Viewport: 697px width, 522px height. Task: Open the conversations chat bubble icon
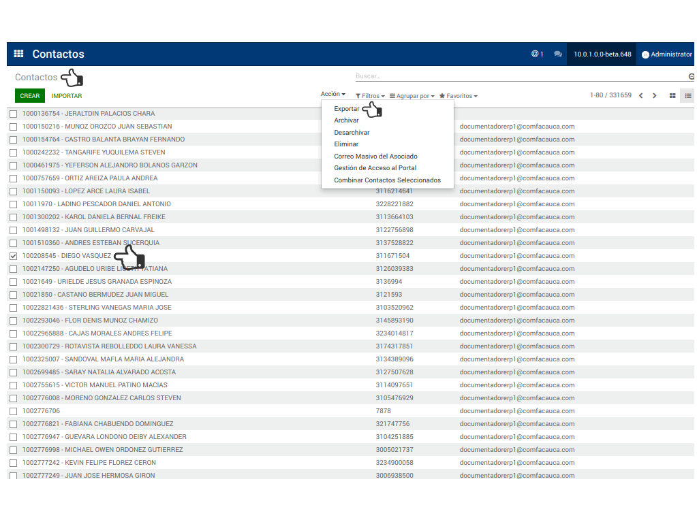pos(558,54)
